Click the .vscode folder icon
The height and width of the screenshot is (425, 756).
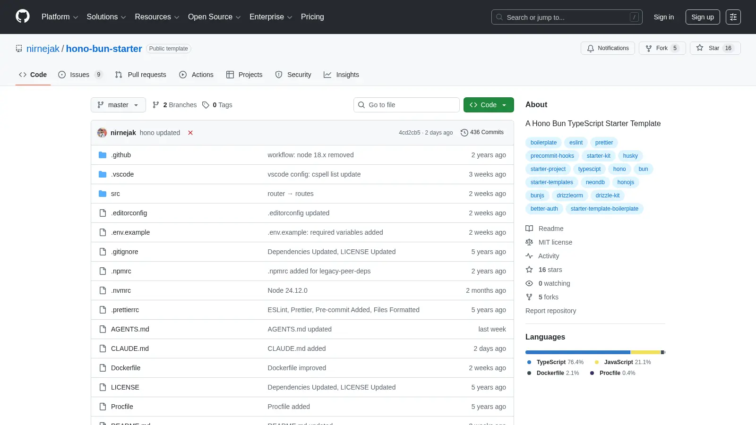click(x=103, y=174)
